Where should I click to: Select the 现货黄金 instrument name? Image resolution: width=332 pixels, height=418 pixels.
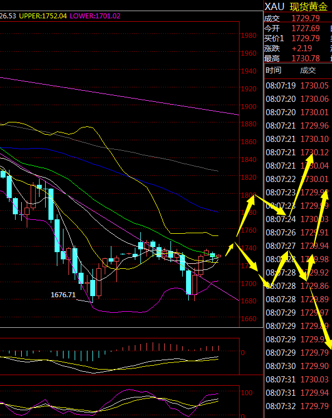tap(309, 7)
